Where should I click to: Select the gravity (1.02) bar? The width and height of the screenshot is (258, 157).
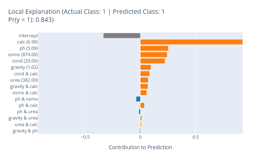(x=145, y=67)
